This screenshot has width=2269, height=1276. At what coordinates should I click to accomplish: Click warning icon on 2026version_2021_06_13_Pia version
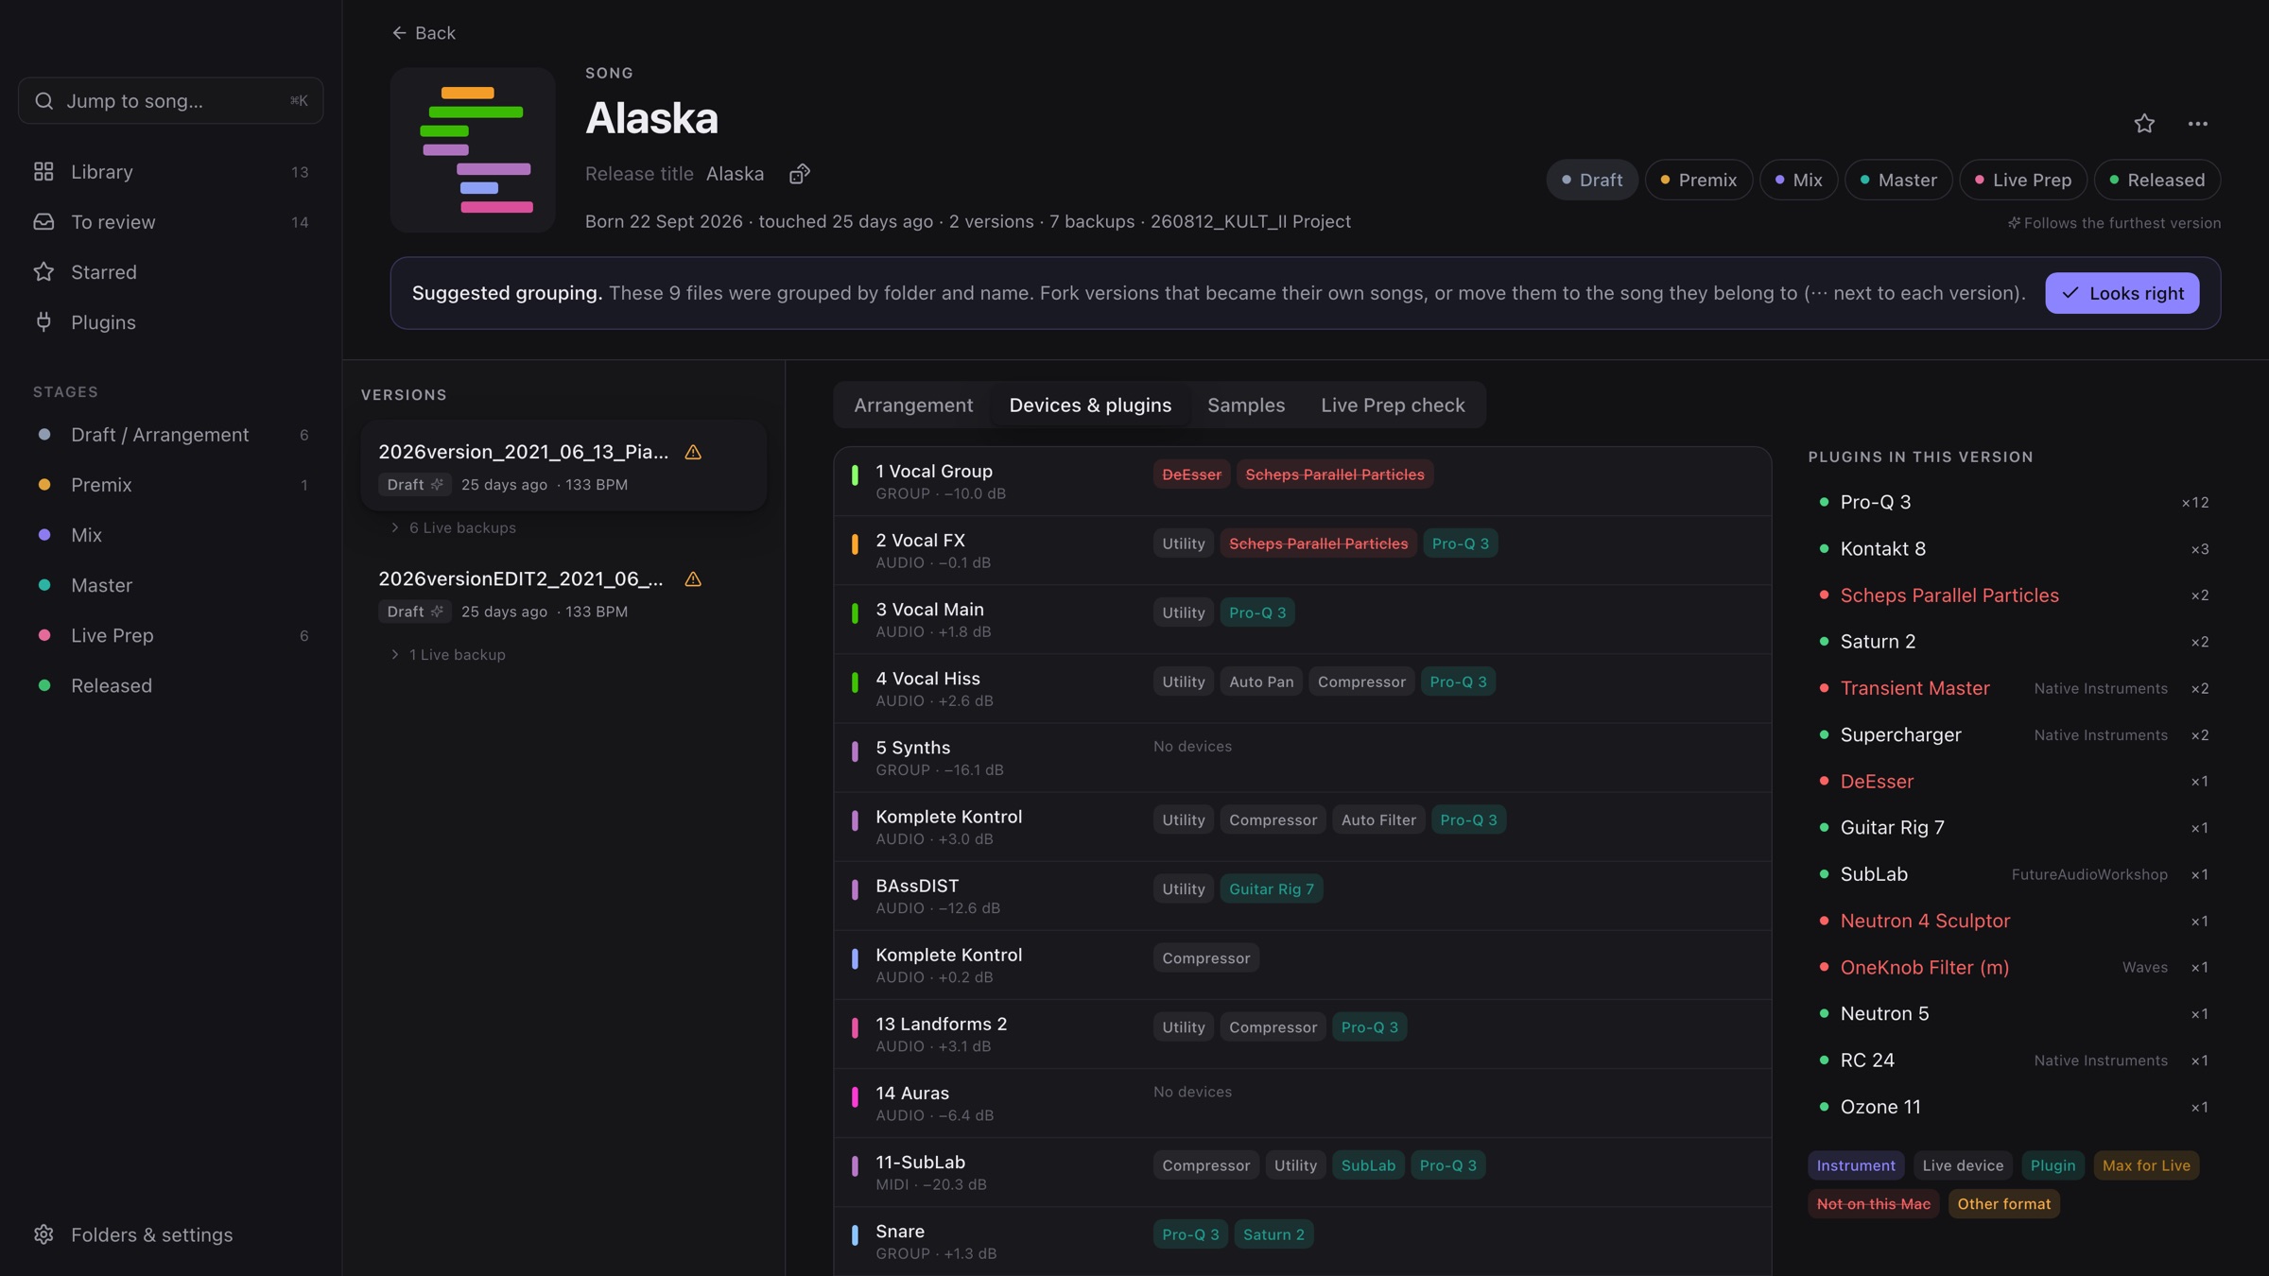click(693, 452)
